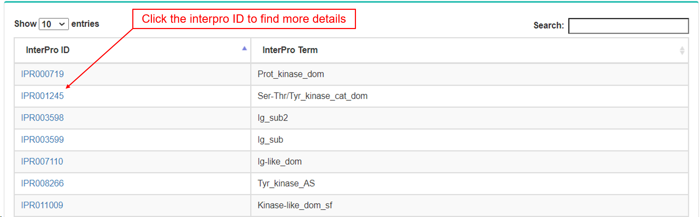This screenshot has height=217, width=700.
Task: Open the IPR001245 InterPro link
Action: click(x=42, y=96)
